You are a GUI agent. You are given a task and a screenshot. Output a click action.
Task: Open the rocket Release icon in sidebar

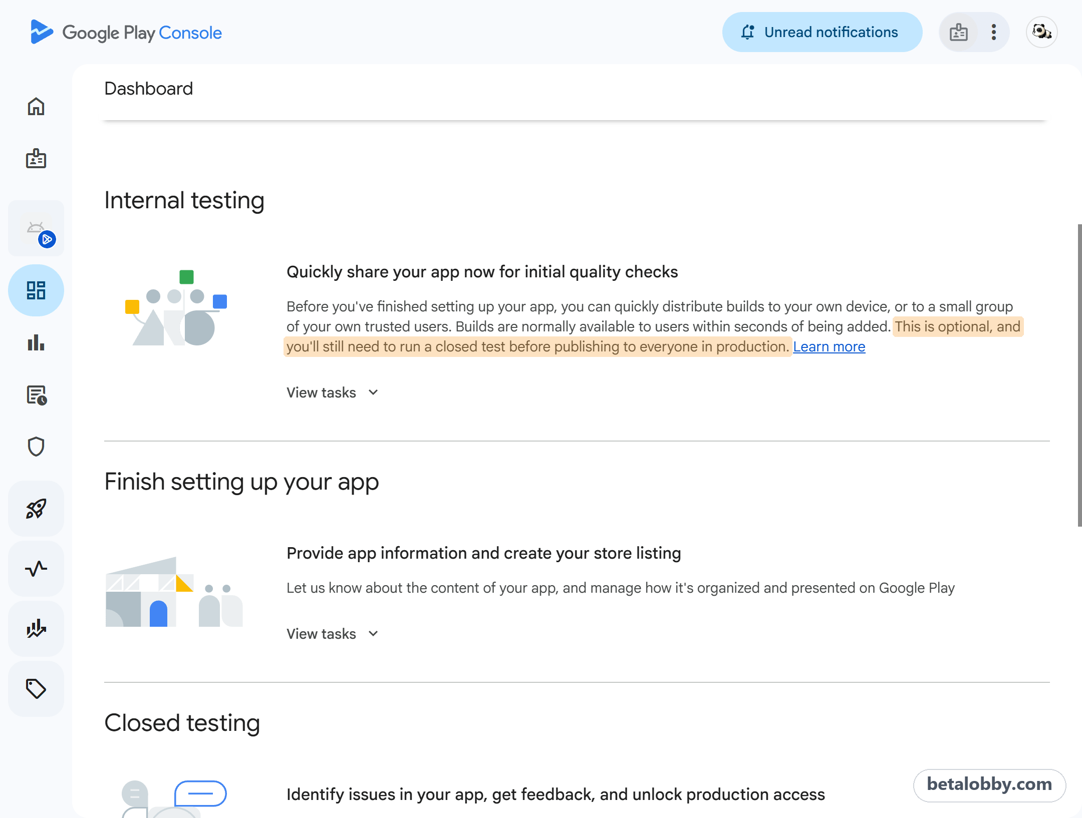click(x=36, y=509)
